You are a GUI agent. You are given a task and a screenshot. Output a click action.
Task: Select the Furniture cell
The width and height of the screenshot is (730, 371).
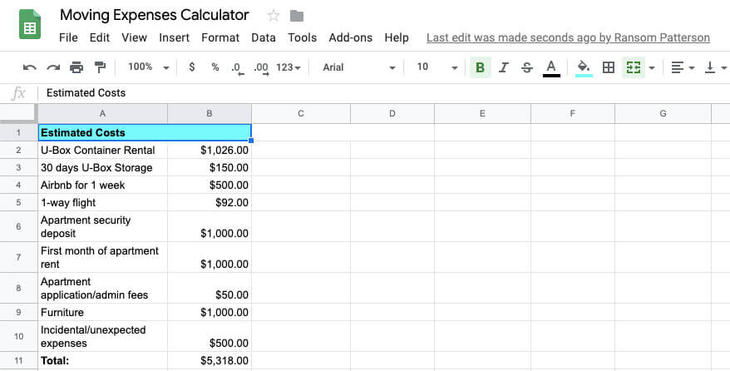102,312
